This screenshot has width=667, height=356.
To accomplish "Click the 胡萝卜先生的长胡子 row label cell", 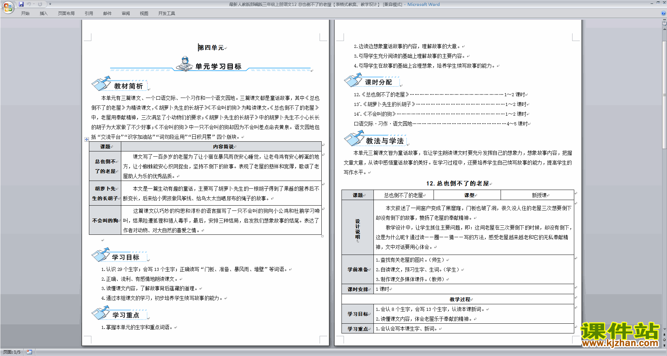I will 105,193.
